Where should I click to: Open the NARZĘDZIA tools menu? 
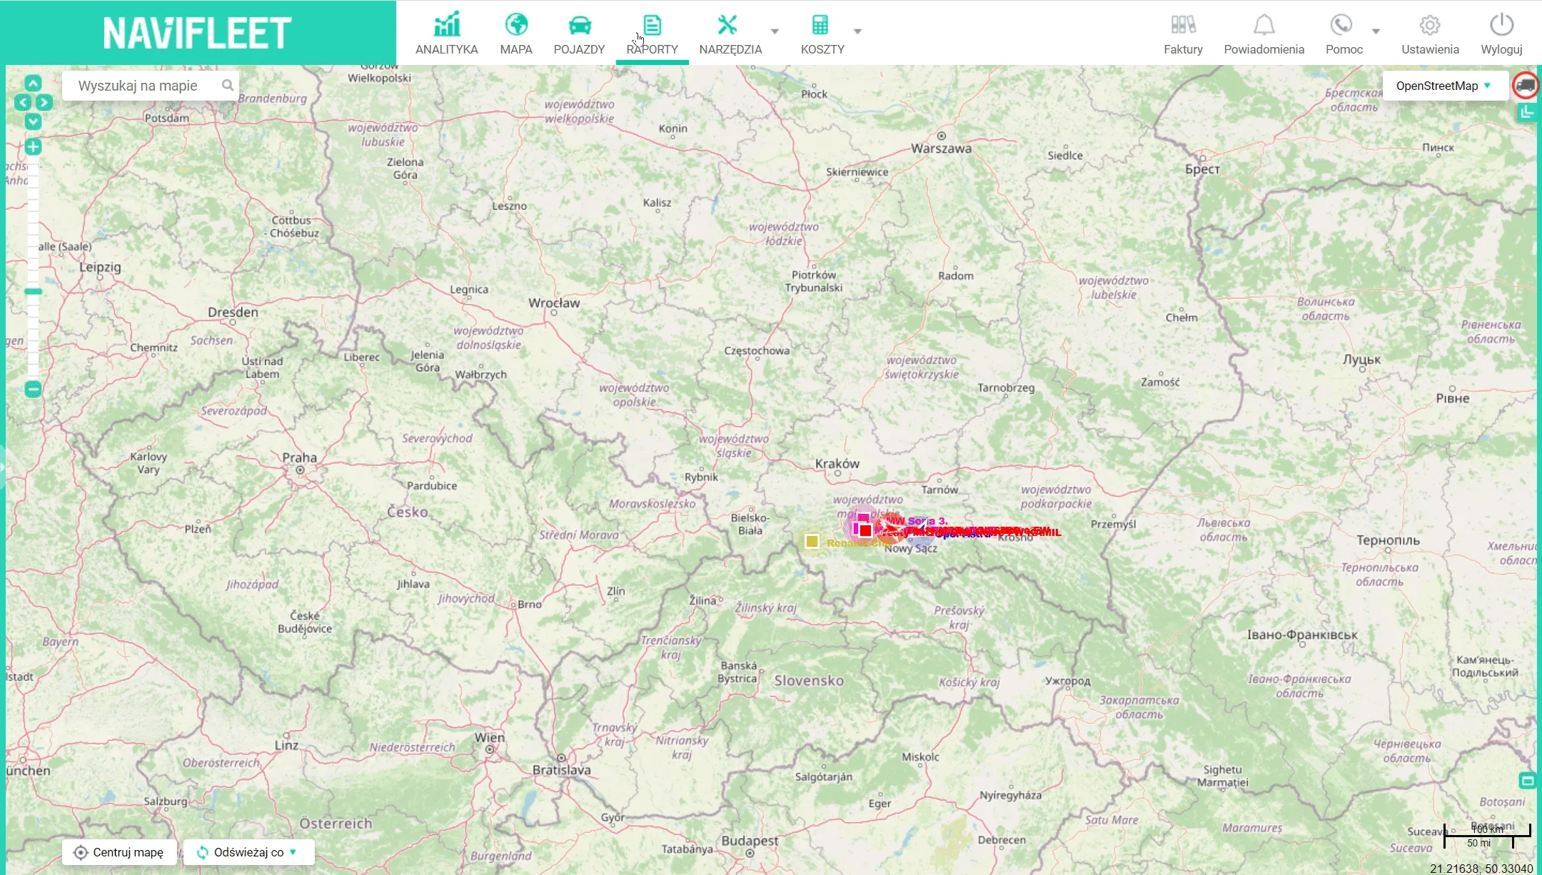pos(730,34)
